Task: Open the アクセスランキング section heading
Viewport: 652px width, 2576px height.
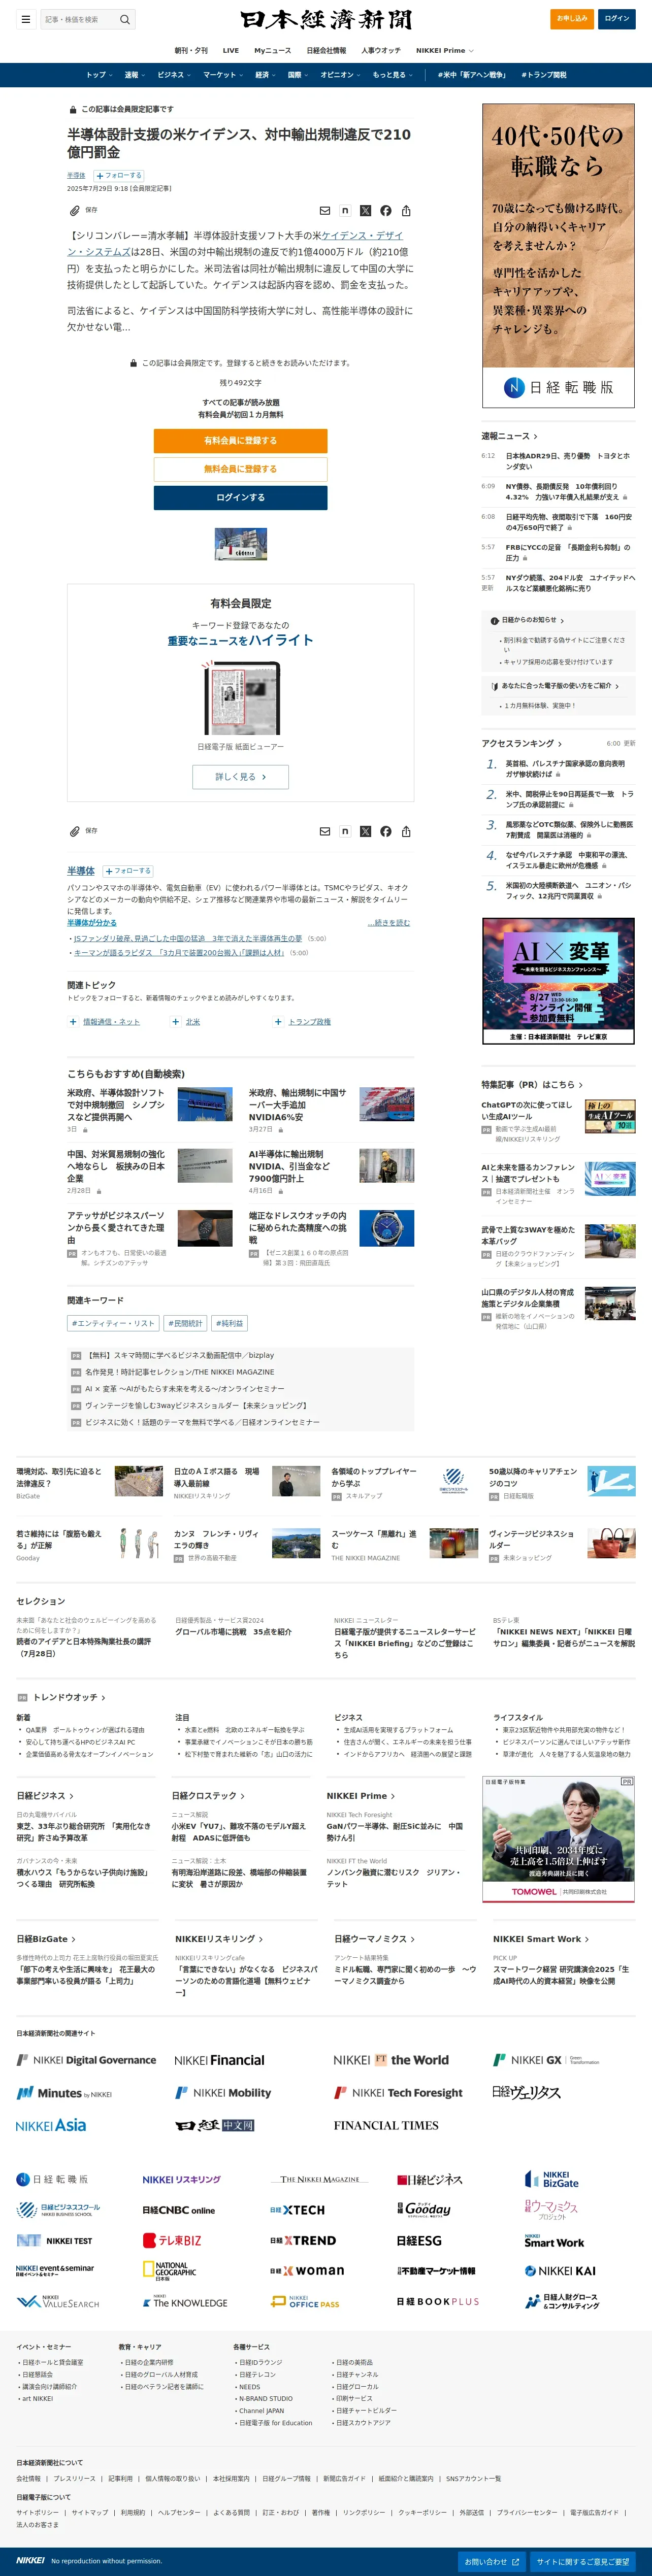Action: (x=521, y=744)
